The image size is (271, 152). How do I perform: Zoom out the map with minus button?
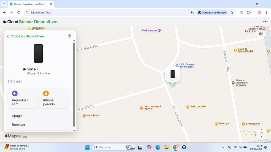[x=246, y=135]
